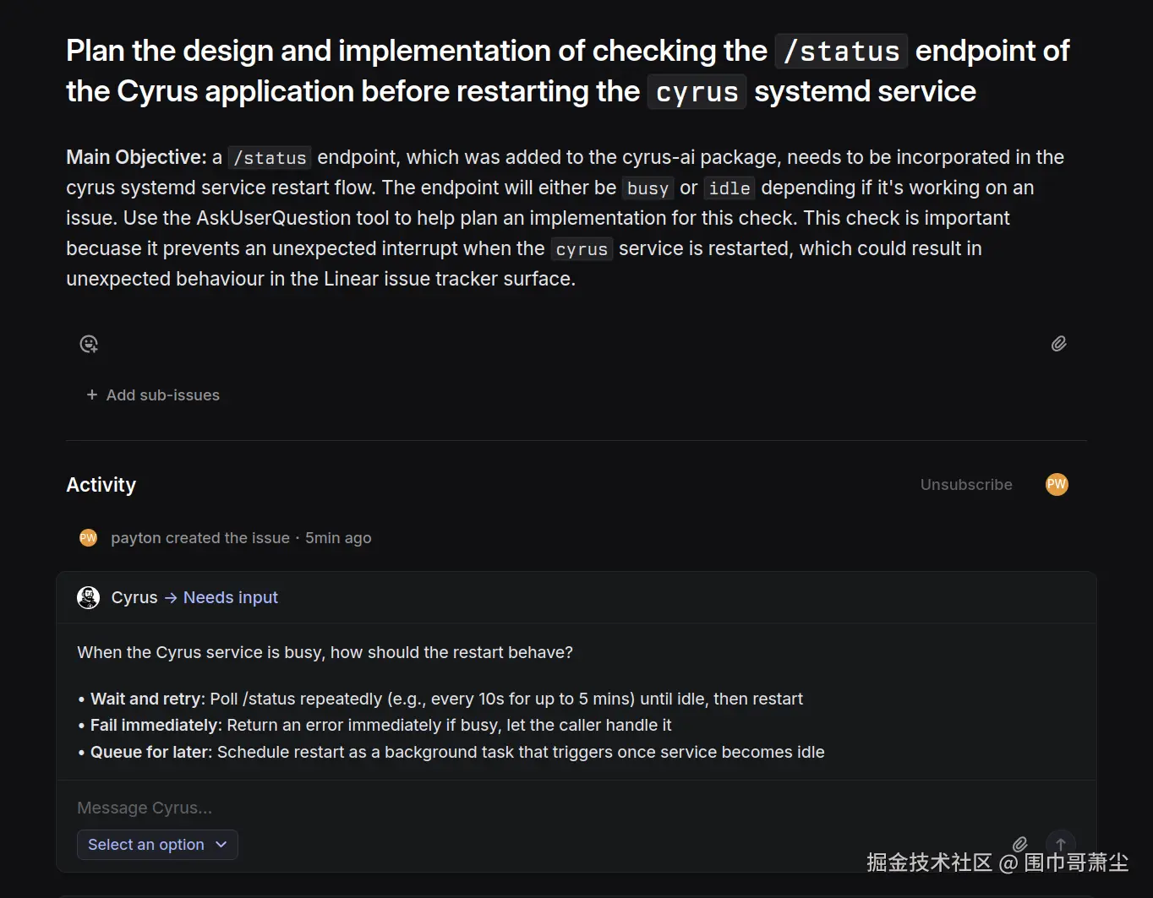
Task: Open the Cyrus agent avatar
Action: click(x=88, y=597)
